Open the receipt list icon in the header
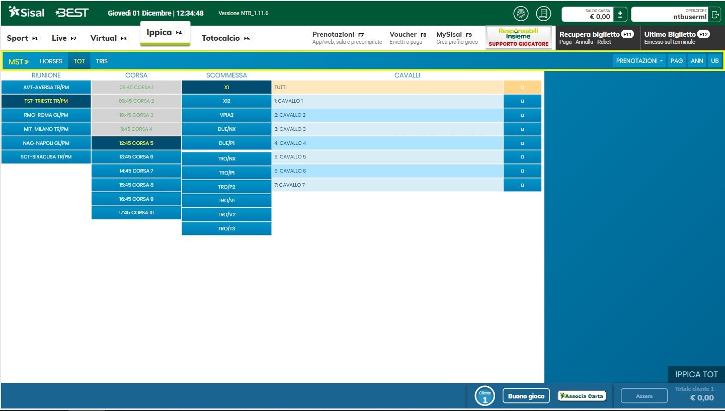Screen dimensions: 725x411 (x=543, y=14)
